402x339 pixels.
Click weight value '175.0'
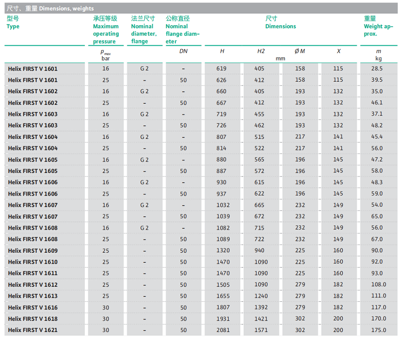379,330
